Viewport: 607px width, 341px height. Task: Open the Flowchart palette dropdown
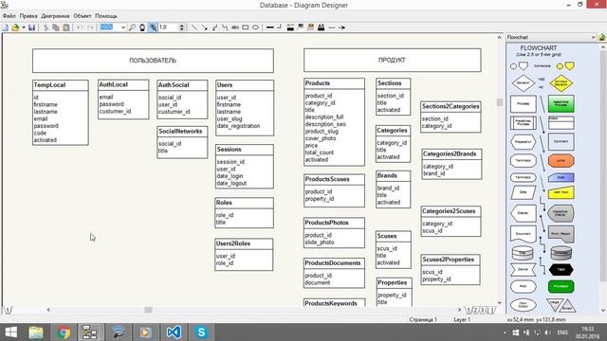pyautogui.click(x=593, y=37)
